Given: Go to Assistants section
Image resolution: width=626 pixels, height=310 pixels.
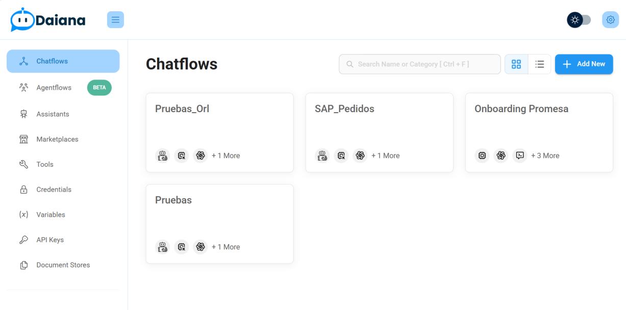Looking at the screenshot, I should pos(53,114).
